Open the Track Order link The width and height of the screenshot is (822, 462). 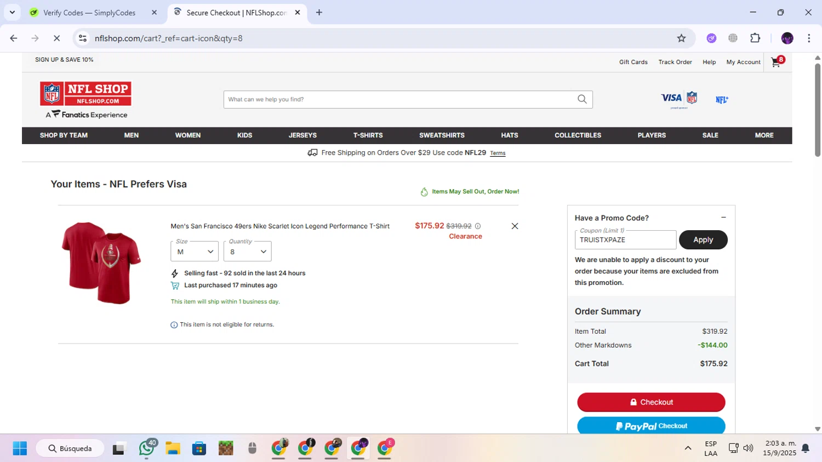[x=675, y=62]
